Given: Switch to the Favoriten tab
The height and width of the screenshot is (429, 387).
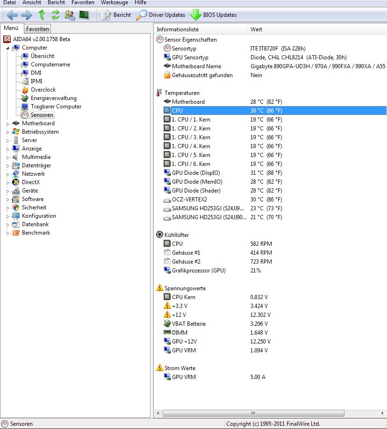Looking at the screenshot, I should click(x=37, y=29).
